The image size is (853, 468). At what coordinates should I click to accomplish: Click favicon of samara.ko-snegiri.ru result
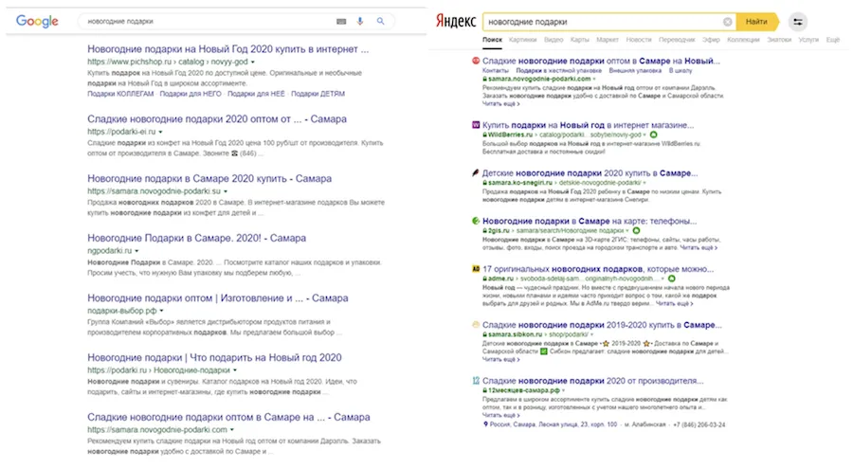476,172
